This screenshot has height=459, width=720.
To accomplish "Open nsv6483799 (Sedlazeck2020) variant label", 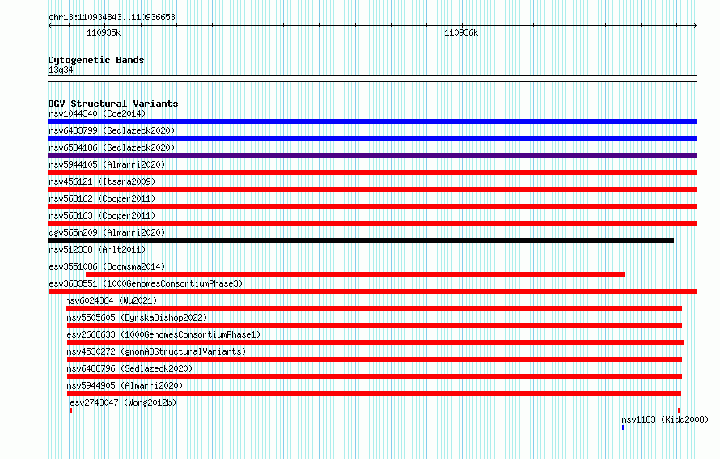I will (x=112, y=130).
